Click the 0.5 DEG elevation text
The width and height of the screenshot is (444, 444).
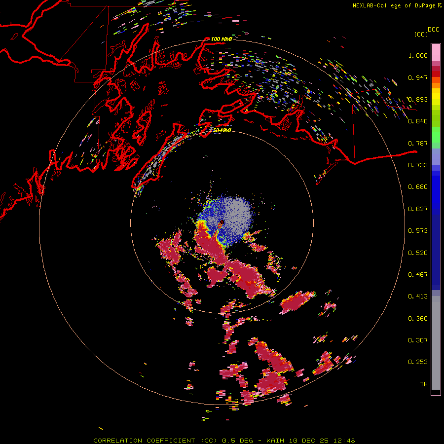237,441
